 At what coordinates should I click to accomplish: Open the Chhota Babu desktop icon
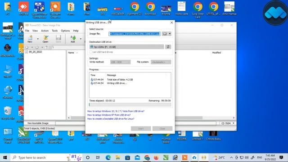click(213, 135)
